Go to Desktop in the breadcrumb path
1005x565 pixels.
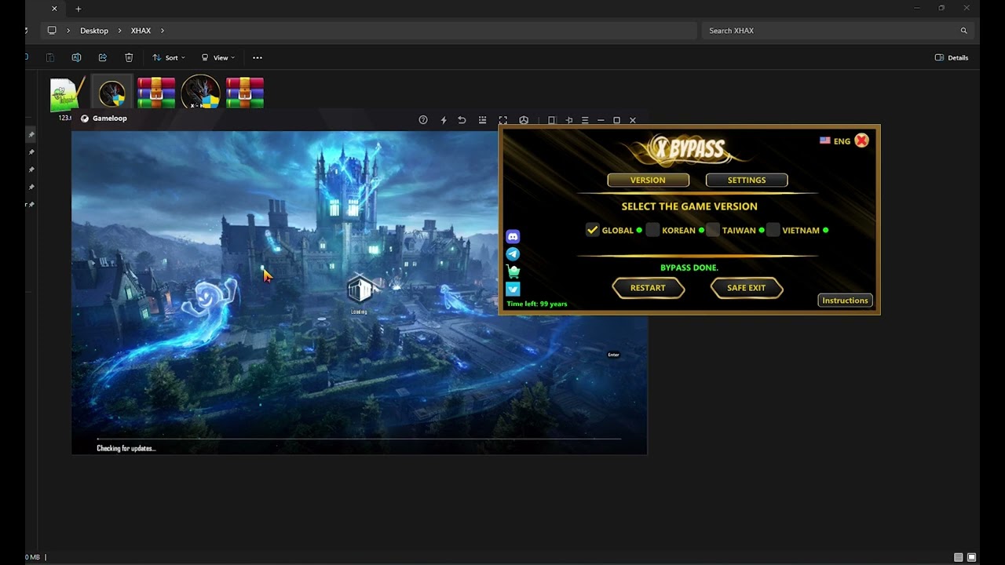coord(94,31)
